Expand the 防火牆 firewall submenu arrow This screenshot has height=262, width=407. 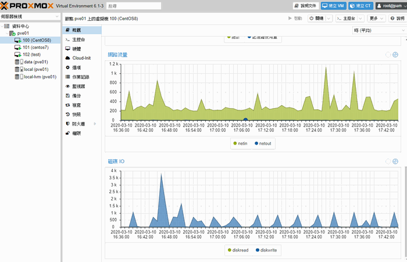point(95,124)
